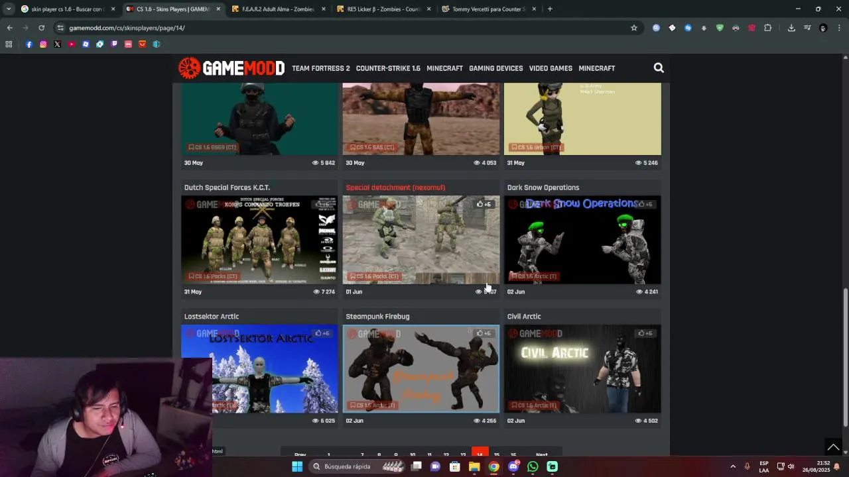Viewport: 849px width, 477px height.
Task: Open the CS 1.6 Urban [CT] category tag
Action: 536,147
